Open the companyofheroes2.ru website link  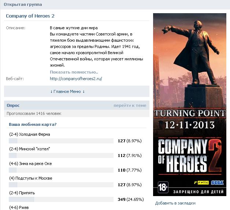click(75, 79)
